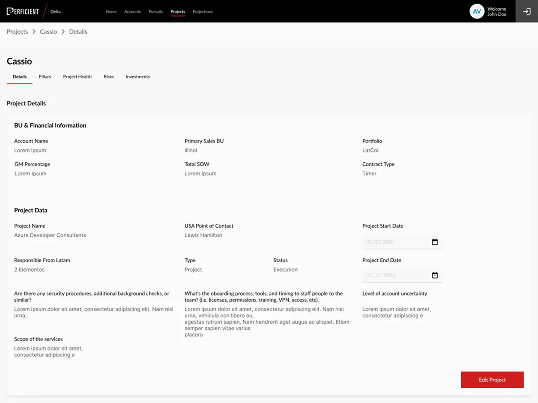
Task: Open Projections in top navigation
Action: click(203, 12)
